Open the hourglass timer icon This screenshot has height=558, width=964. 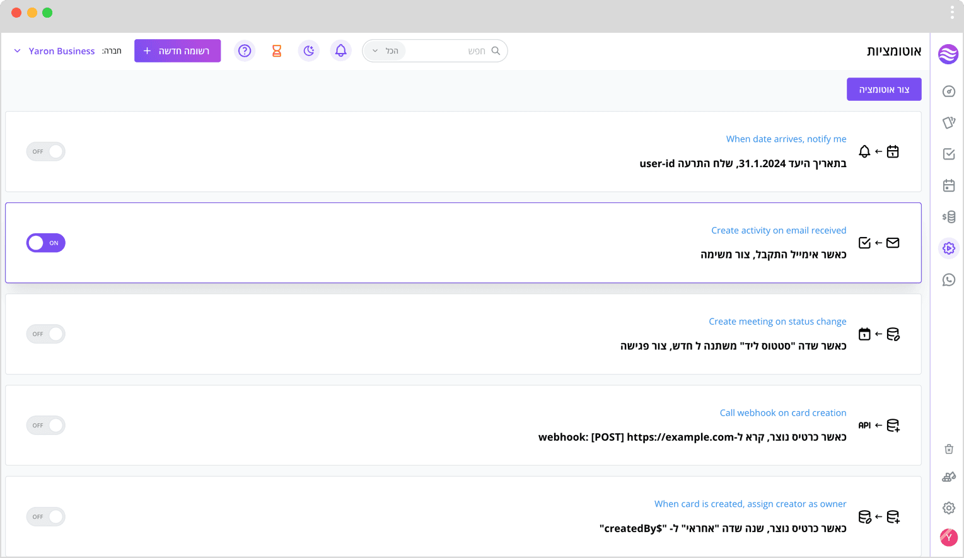pos(277,51)
